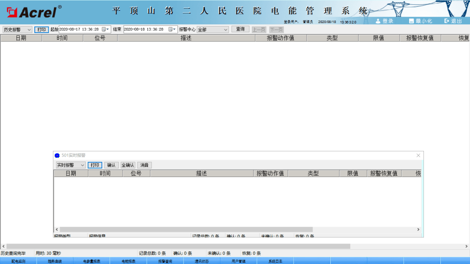Click 全确认 confirm-all button in popup

pos(128,165)
